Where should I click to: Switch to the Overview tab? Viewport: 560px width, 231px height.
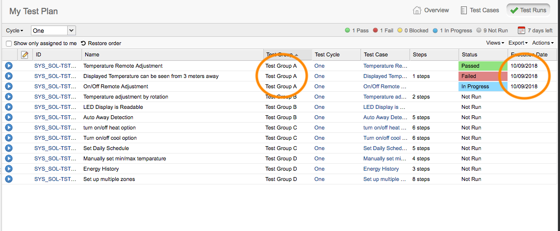(x=431, y=10)
